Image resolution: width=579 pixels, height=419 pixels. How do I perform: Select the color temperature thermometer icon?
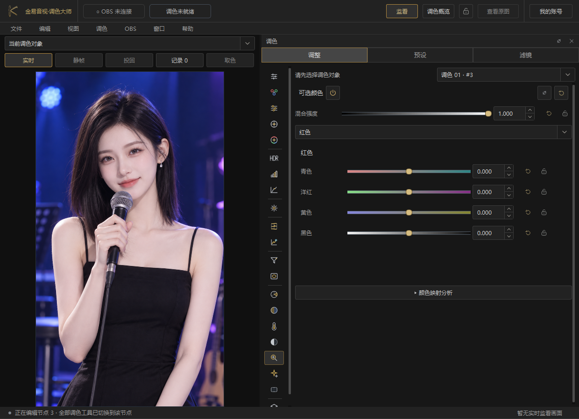click(274, 326)
